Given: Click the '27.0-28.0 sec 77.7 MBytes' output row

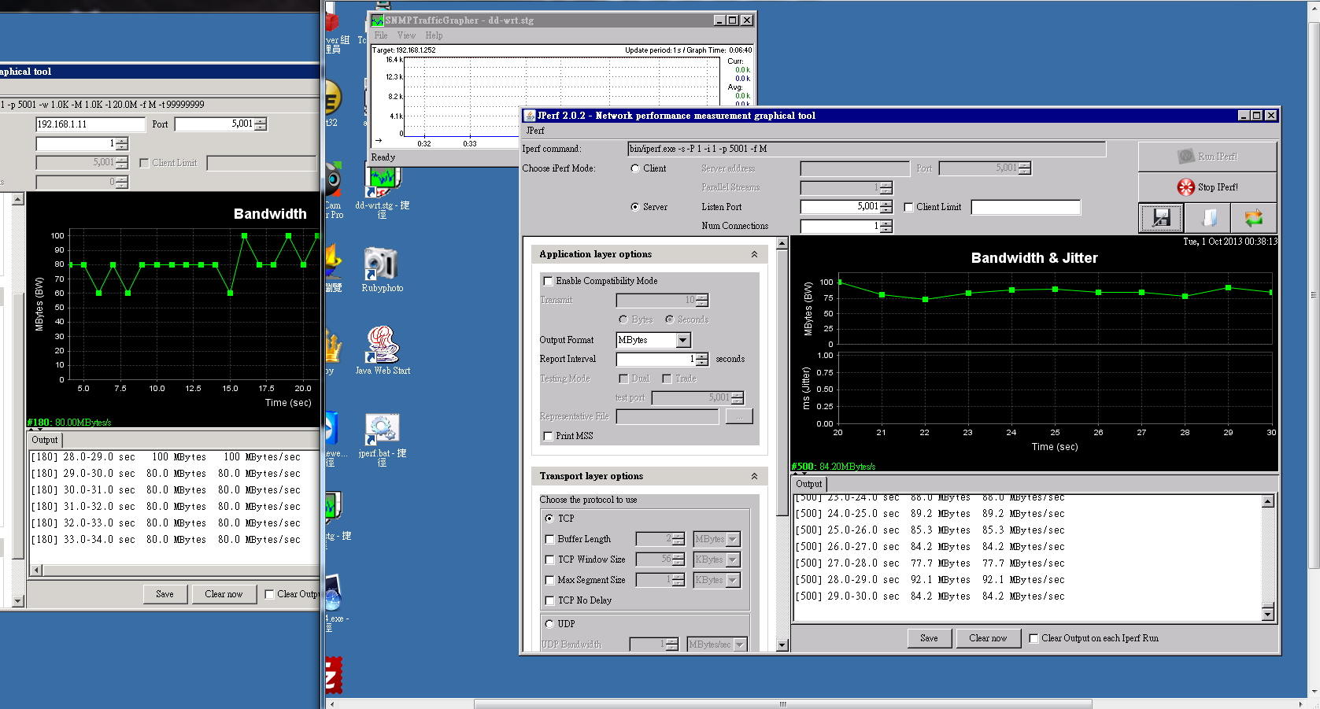Looking at the screenshot, I should click(x=930, y=563).
